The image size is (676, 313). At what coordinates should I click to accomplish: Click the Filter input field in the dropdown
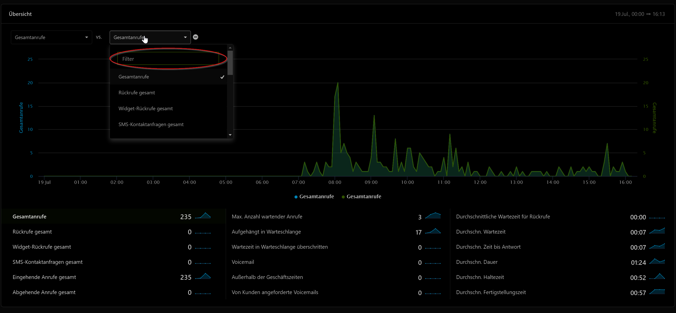(168, 59)
